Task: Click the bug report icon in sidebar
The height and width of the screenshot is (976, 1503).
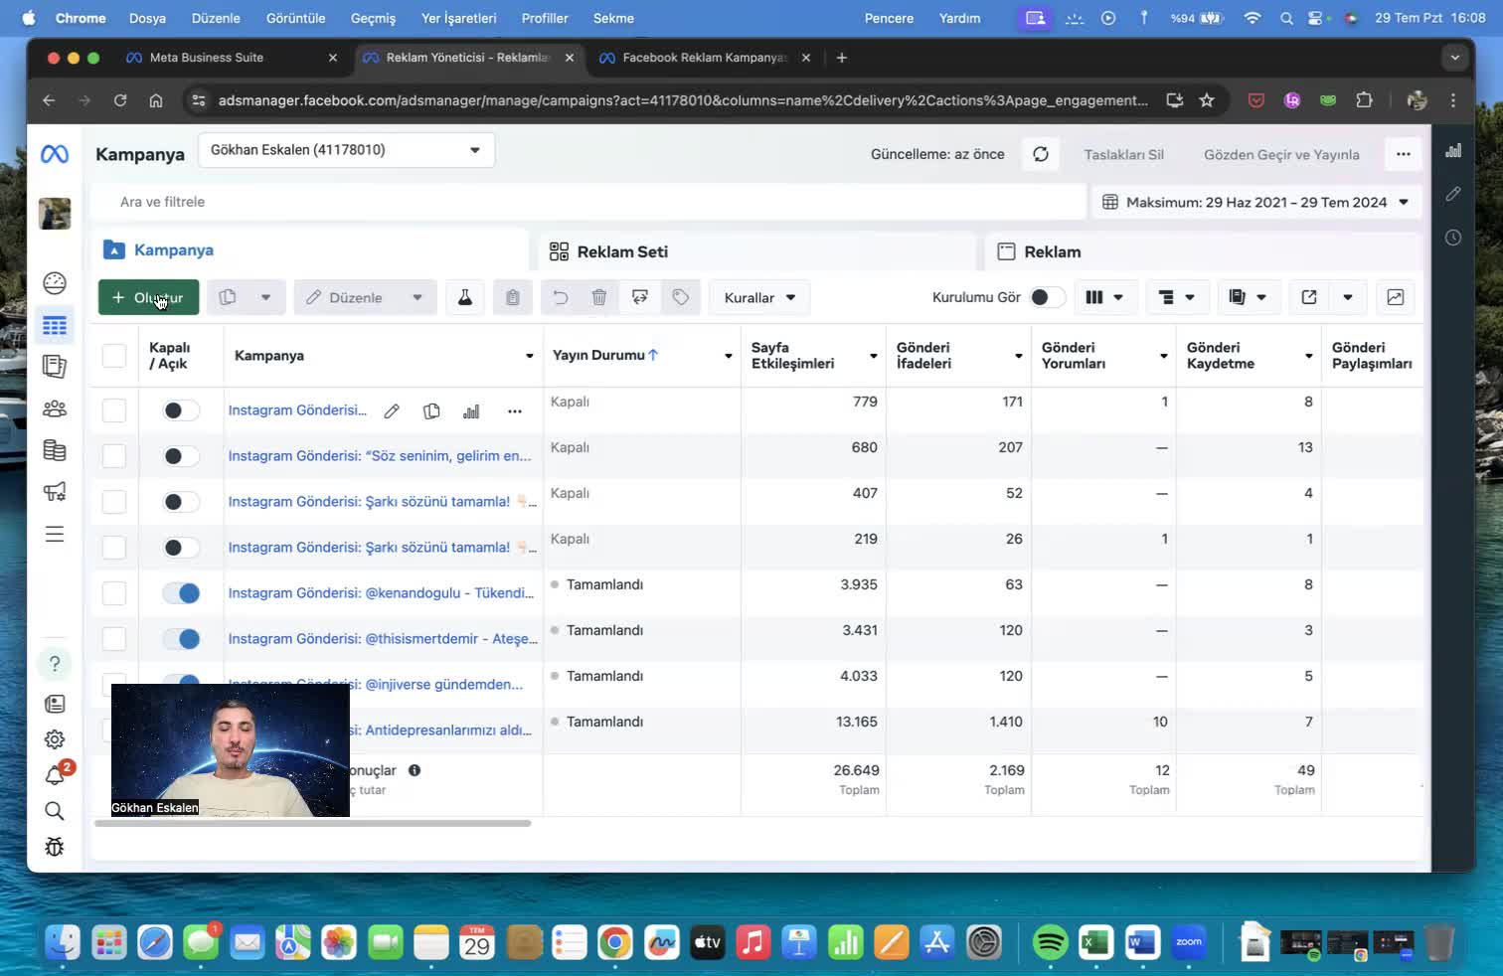Action: tap(55, 847)
